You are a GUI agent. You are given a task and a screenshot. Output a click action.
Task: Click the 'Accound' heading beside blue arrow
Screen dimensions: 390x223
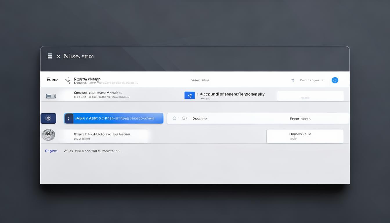232,94
